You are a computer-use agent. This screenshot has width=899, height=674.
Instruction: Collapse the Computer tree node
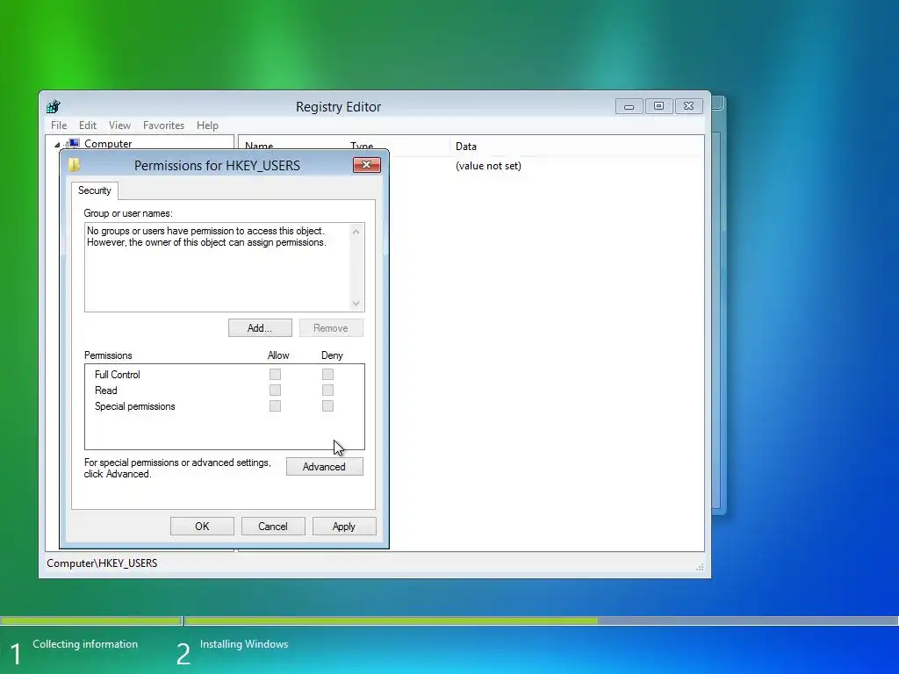coord(57,145)
